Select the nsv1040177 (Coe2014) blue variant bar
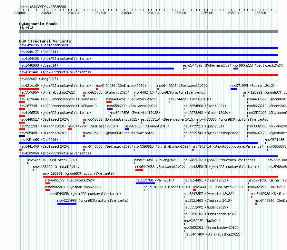 click(148, 55)
